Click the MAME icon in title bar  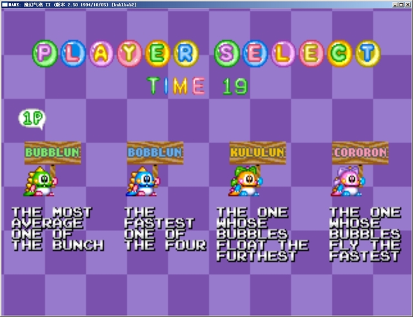pos(5,5)
